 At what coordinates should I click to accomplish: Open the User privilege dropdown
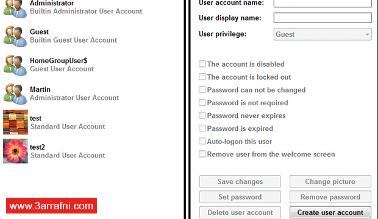323,34
